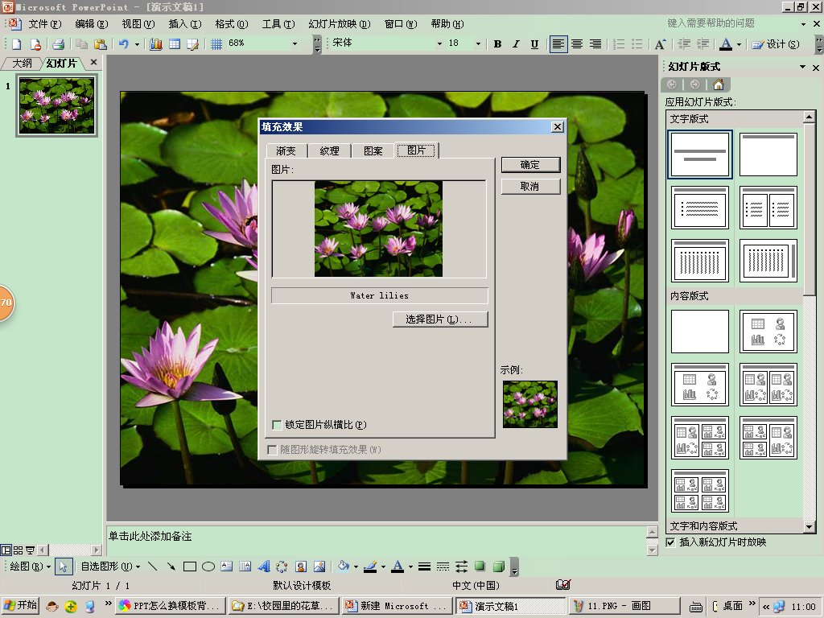The width and height of the screenshot is (824, 618).
Task: Click the 确定 button
Action: (x=530, y=165)
